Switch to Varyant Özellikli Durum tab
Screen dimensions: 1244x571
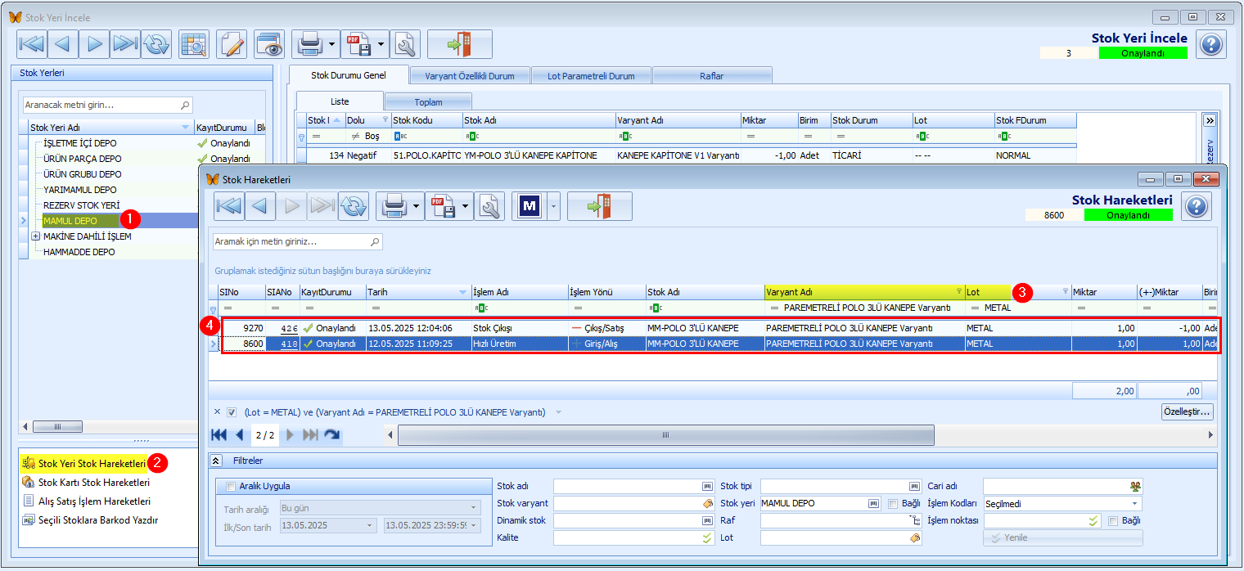[470, 76]
